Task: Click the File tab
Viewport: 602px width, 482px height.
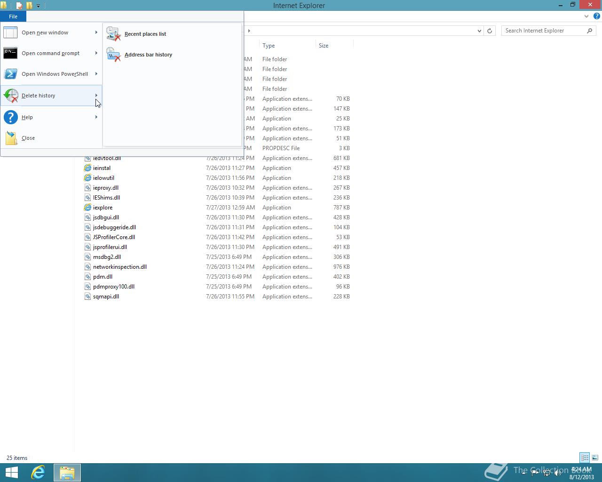Action: click(x=13, y=16)
